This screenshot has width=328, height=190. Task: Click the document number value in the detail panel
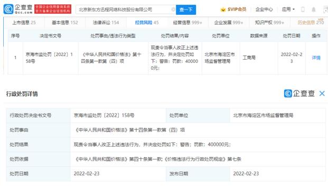[104, 116]
